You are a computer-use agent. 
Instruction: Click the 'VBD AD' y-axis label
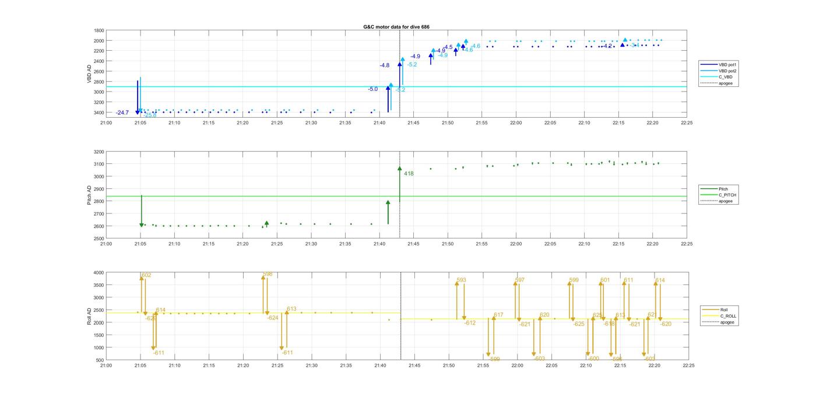[89, 75]
